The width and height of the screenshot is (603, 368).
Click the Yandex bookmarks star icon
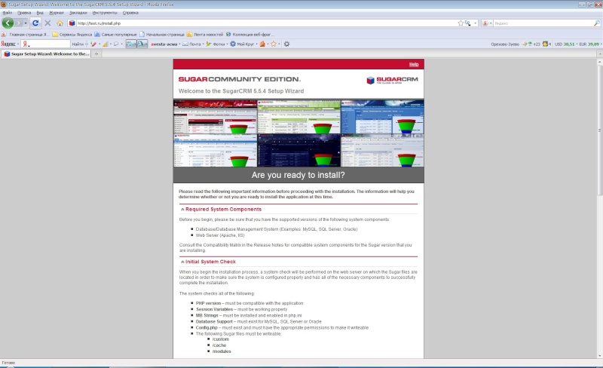pyautogui.click(x=274, y=44)
